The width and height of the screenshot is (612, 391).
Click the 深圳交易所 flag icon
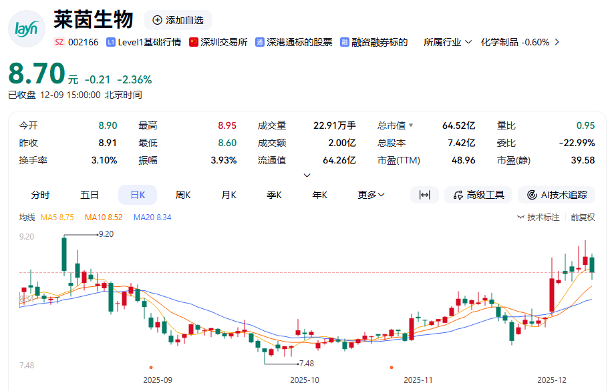pos(194,42)
